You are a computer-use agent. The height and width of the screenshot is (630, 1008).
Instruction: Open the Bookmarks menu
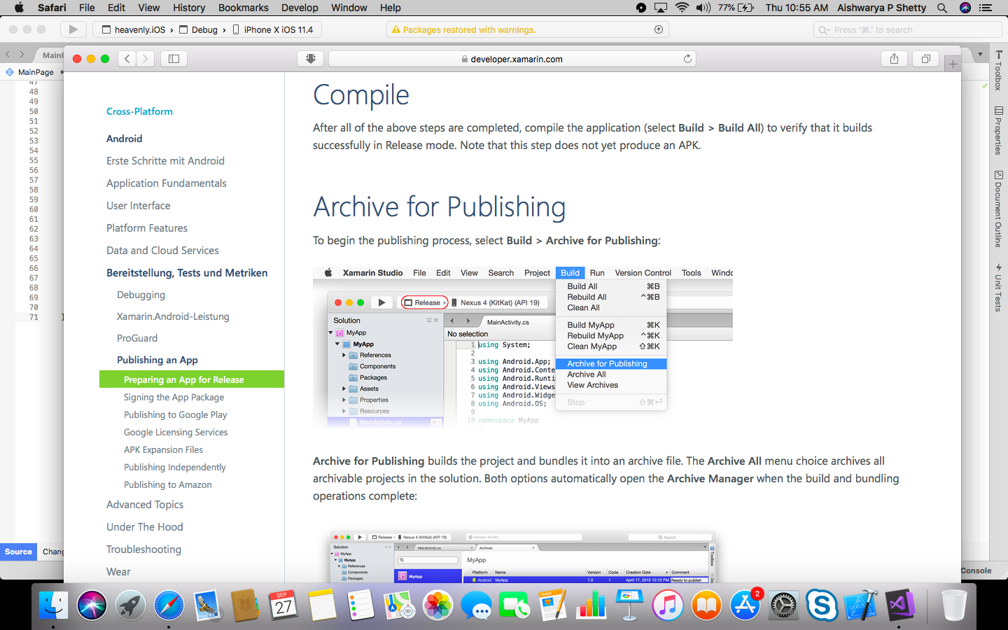[243, 8]
